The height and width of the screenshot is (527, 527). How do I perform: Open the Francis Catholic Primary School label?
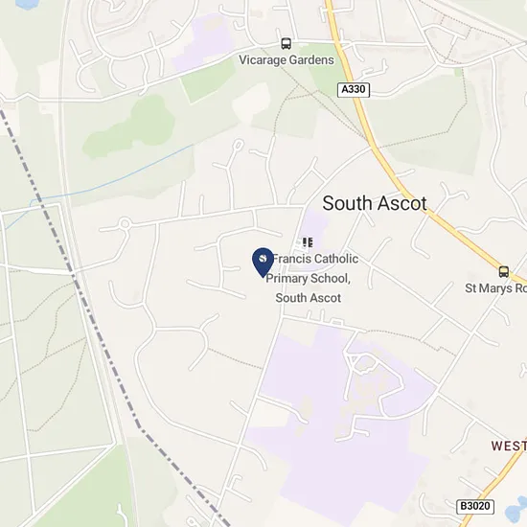coord(311,278)
